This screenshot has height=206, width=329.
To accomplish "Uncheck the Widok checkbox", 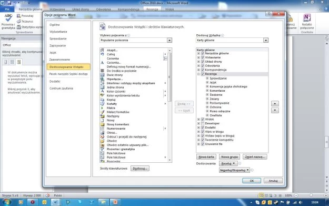I will tap(203, 119).
